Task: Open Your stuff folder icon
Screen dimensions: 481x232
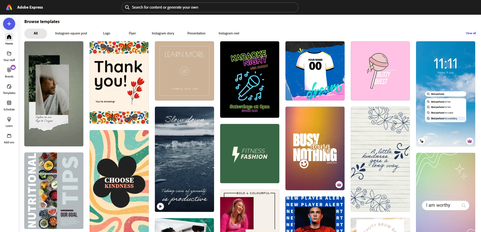Action: click(9, 53)
